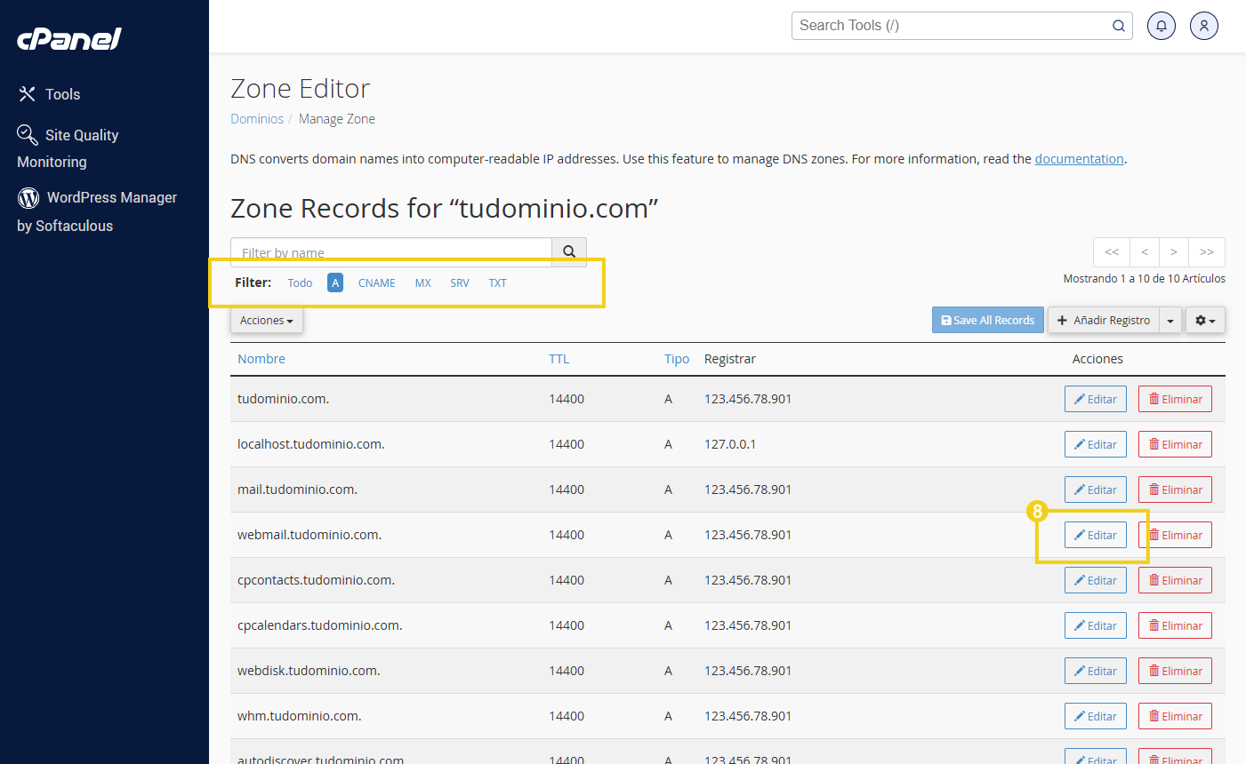
Task: Click the cPanel logo
Action: pos(69,39)
